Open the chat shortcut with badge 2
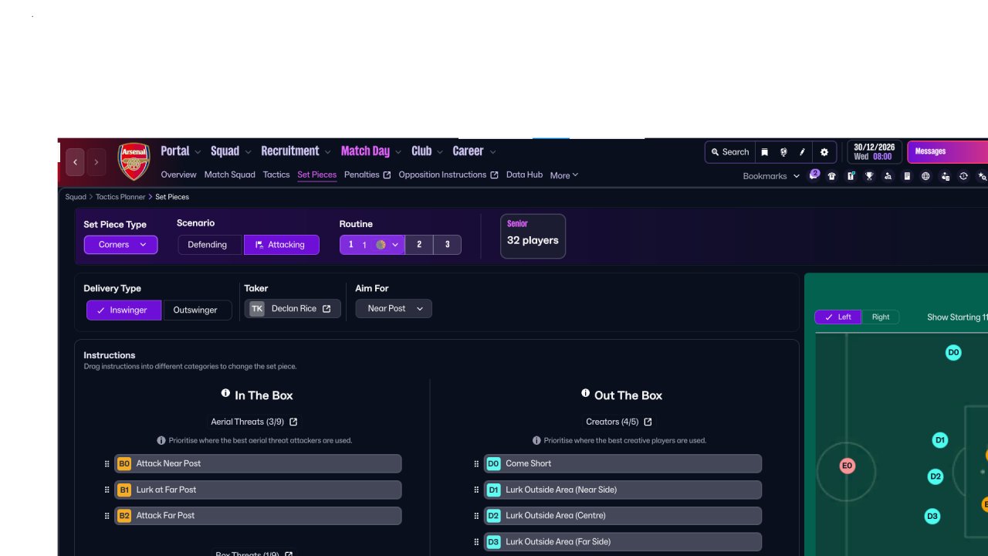The width and height of the screenshot is (988, 556). 814,175
